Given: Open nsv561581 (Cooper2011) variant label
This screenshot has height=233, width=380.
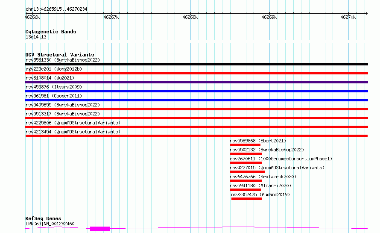Looking at the screenshot, I should pyautogui.click(x=54, y=96).
